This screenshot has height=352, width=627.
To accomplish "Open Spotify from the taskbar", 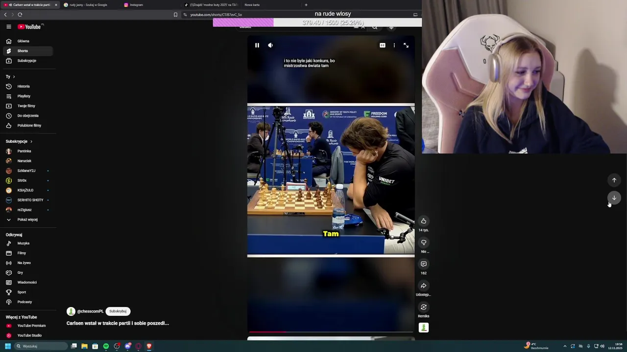I will coord(106,346).
